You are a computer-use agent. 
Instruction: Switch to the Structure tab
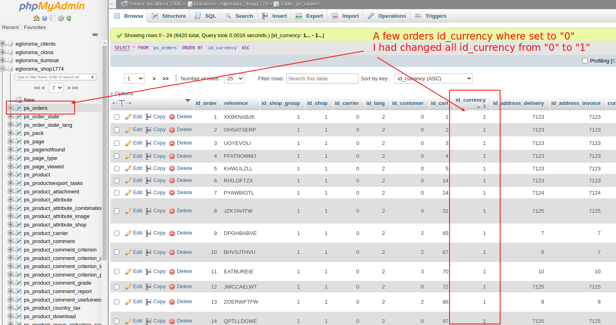(x=169, y=16)
